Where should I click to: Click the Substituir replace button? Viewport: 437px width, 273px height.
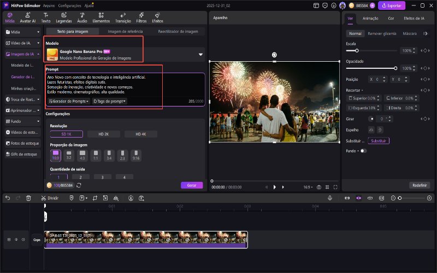(379, 141)
